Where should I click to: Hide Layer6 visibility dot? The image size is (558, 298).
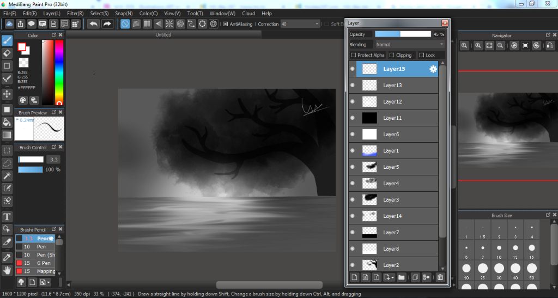pos(353,135)
